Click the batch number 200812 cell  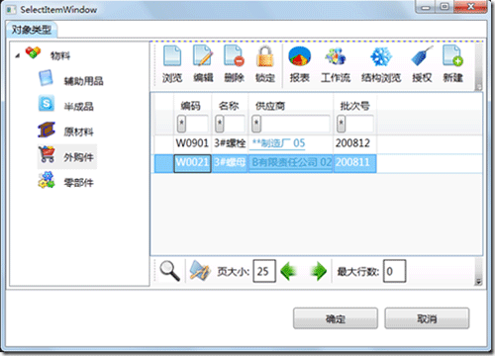(354, 143)
